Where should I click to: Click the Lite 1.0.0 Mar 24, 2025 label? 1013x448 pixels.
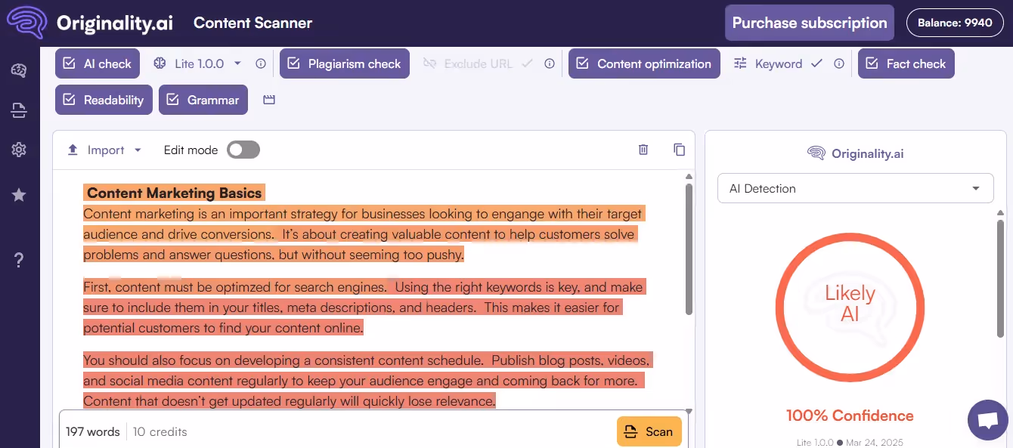(850, 443)
